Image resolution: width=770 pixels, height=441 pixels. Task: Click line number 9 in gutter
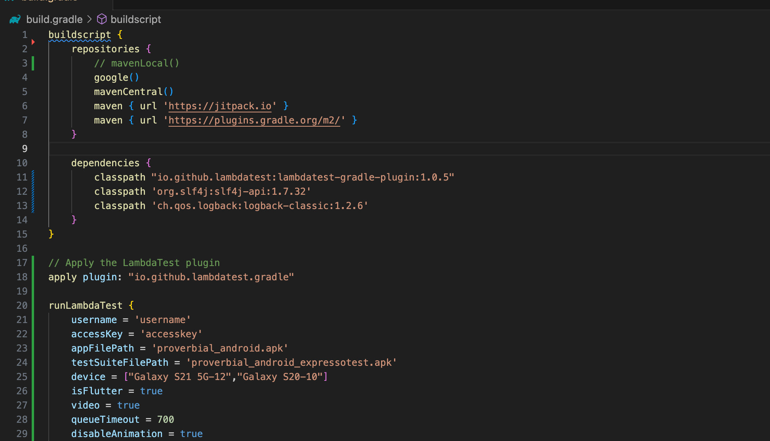click(25, 149)
